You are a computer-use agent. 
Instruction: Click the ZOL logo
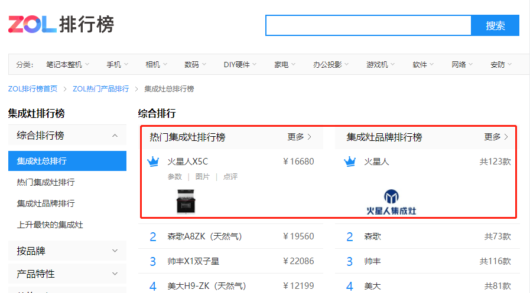point(61,24)
